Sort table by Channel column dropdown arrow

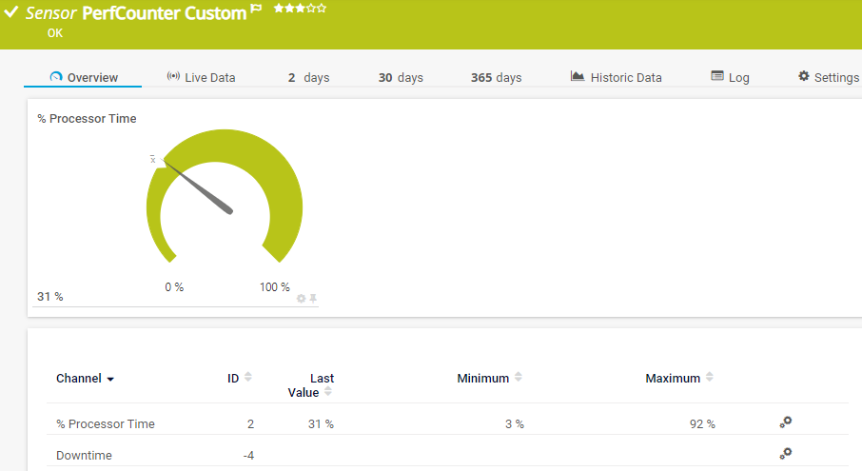(x=110, y=379)
